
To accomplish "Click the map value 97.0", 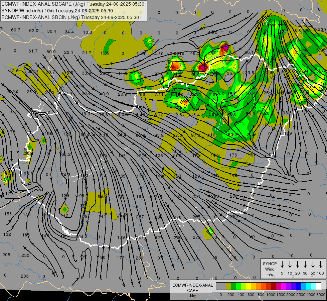I will click(196, 135).
